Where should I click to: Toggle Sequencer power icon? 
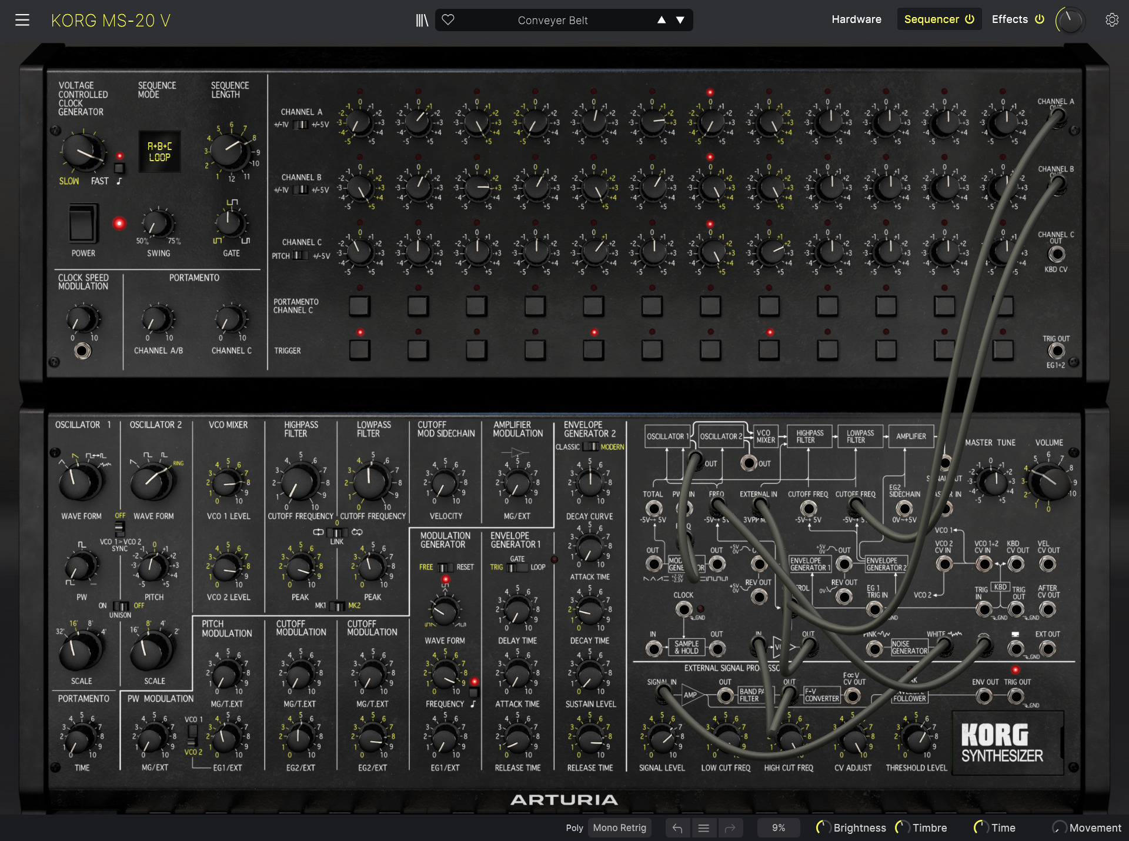[970, 19]
